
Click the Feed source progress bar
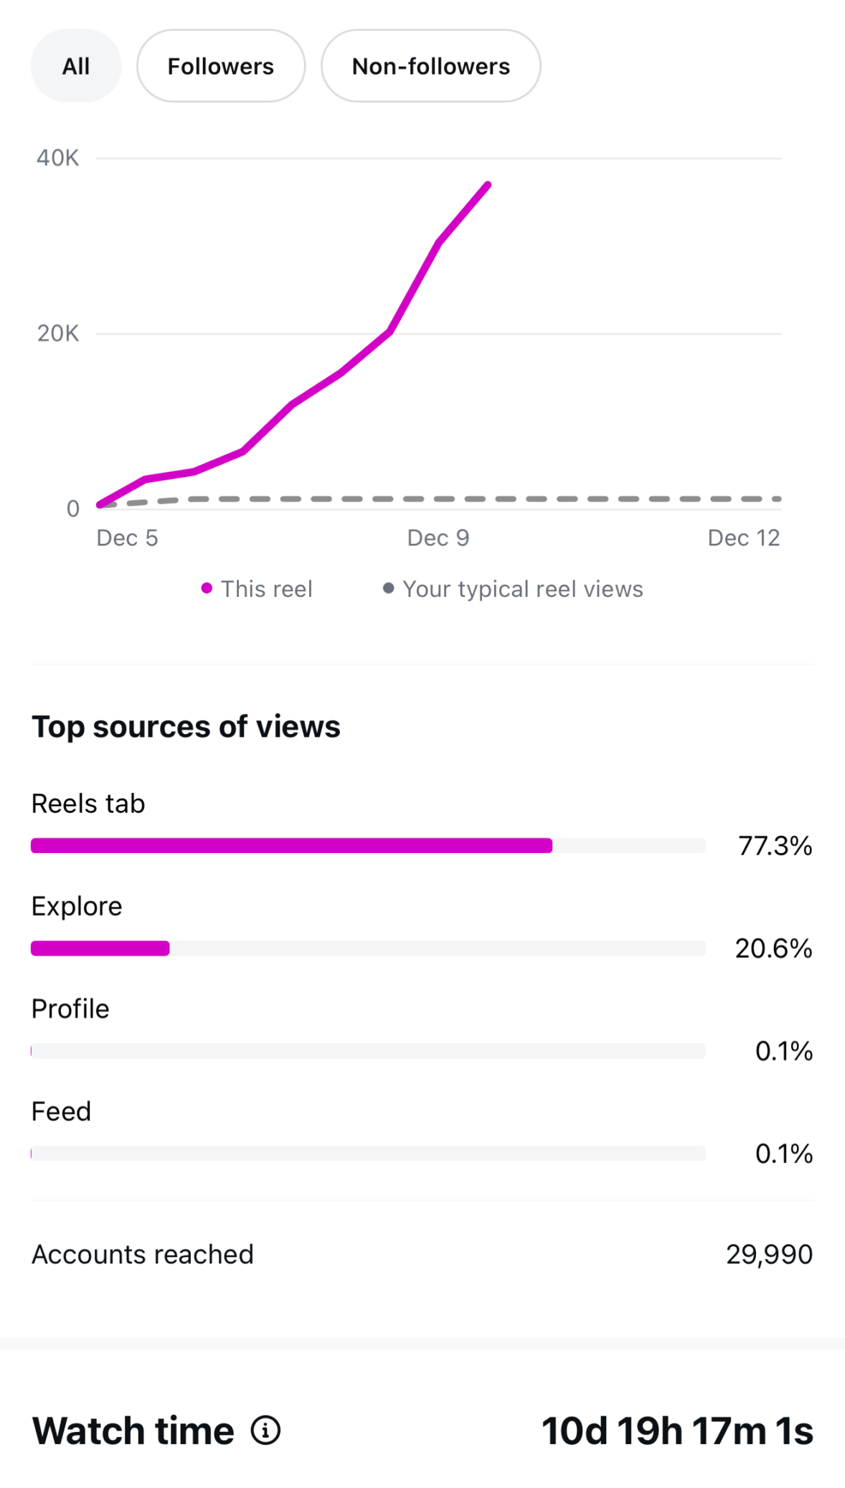pyautogui.click(x=368, y=1154)
